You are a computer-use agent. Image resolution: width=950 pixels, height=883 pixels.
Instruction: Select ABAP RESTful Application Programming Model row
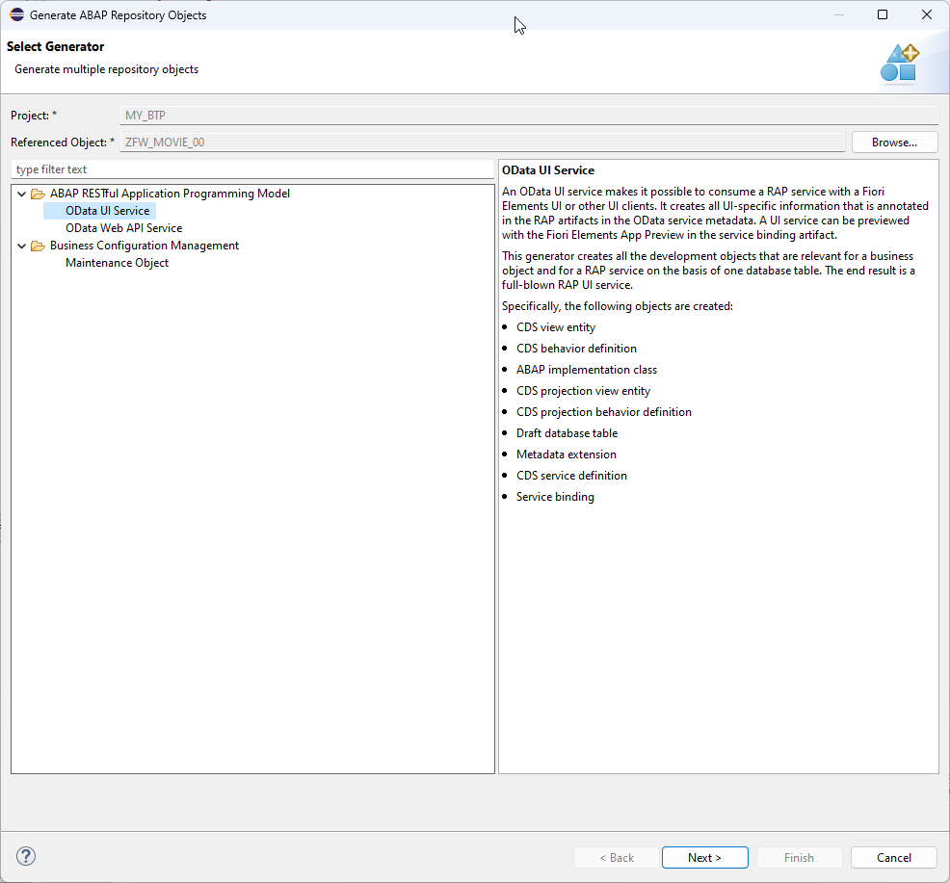click(170, 194)
